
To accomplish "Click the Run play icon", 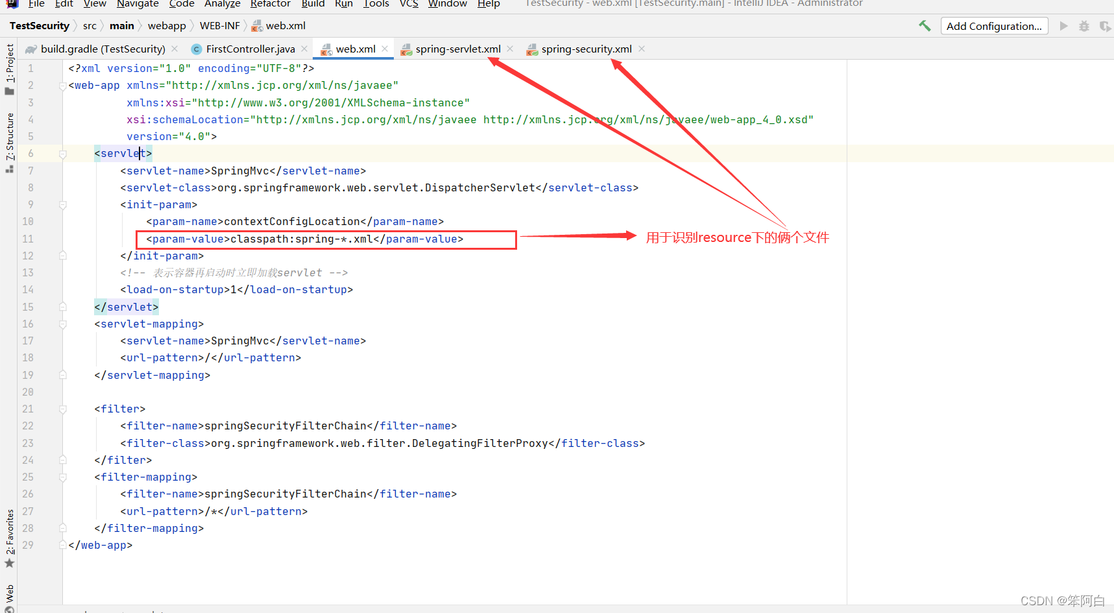I will (1063, 26).
